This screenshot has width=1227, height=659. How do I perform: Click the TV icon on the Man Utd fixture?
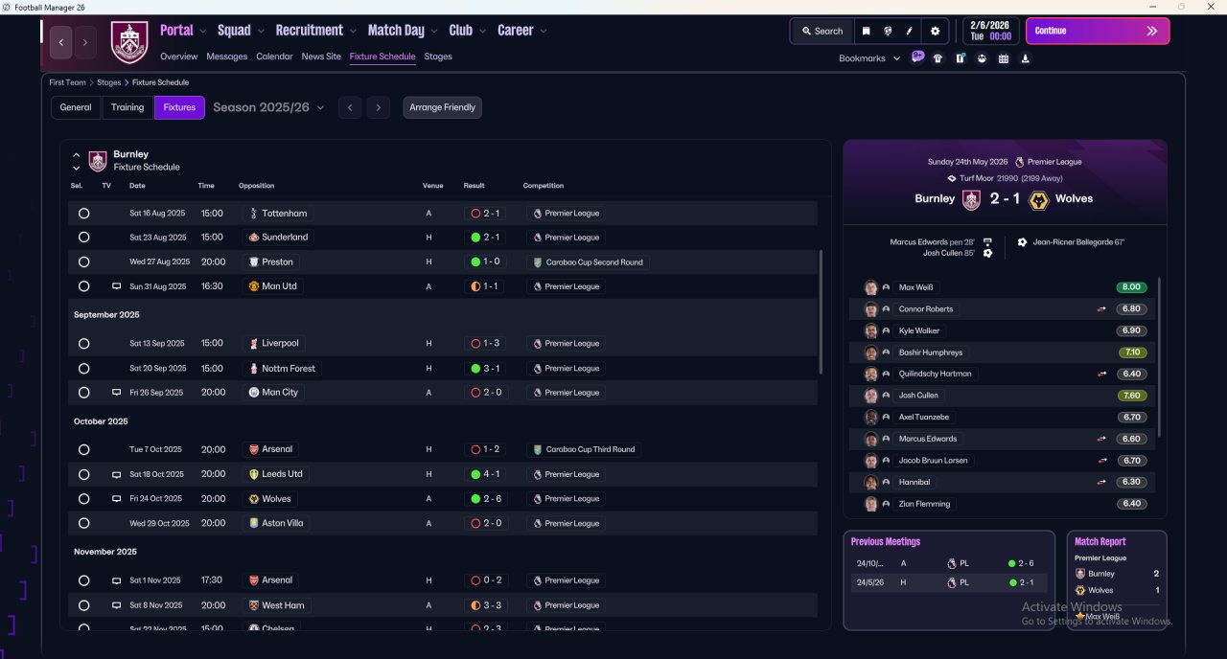point(116,286)
